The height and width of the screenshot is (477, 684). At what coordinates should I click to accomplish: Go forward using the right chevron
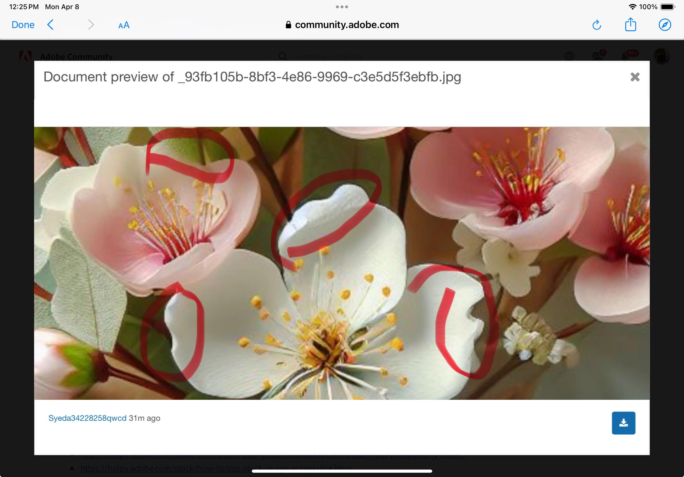point(91,25)
